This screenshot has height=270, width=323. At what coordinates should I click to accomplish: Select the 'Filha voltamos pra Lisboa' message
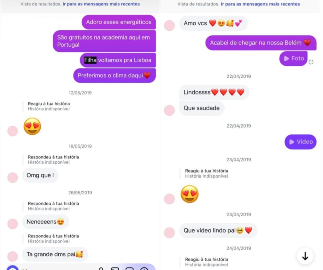[118, 60]
